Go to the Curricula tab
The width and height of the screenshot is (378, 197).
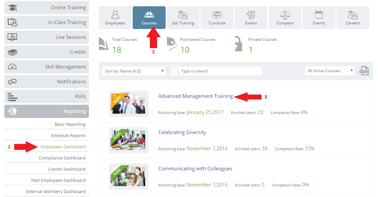[x=217, y=17]
